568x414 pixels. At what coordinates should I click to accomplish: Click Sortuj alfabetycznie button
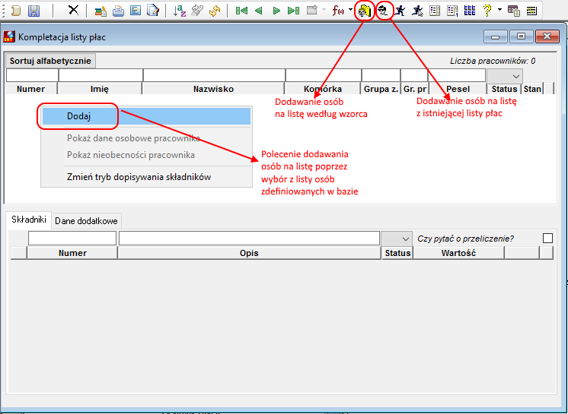50,61
